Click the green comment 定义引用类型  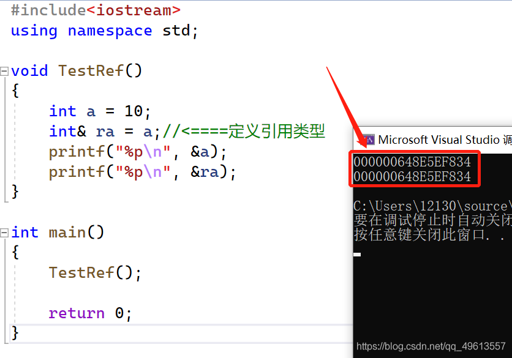276,131
